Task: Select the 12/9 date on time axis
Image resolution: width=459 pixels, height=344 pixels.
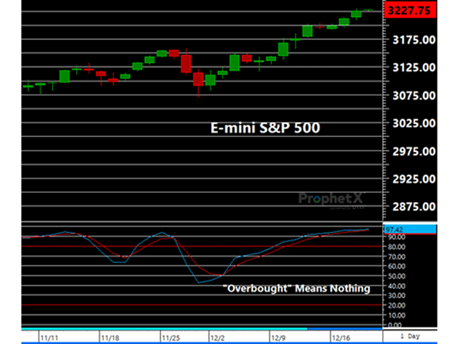Action: point(278,338)
